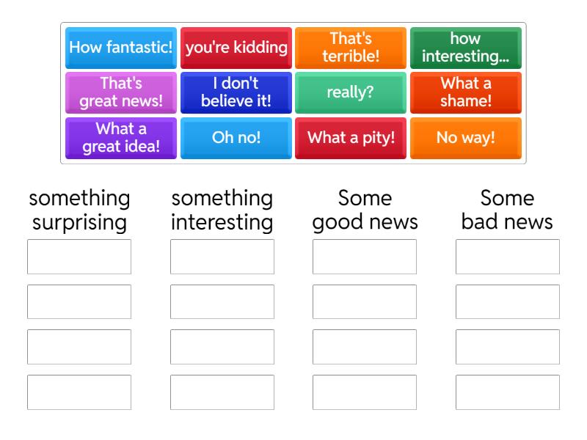Image resolution: width=587 pixels, height=440 pixels.
Task: Click the bottom empty slot under 'something surprising'
Action: [x=79, y=392]
